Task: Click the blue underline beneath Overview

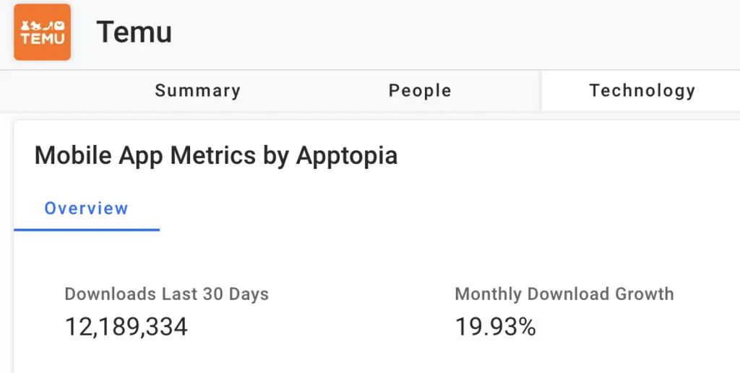Action: [x=86, y=229]
